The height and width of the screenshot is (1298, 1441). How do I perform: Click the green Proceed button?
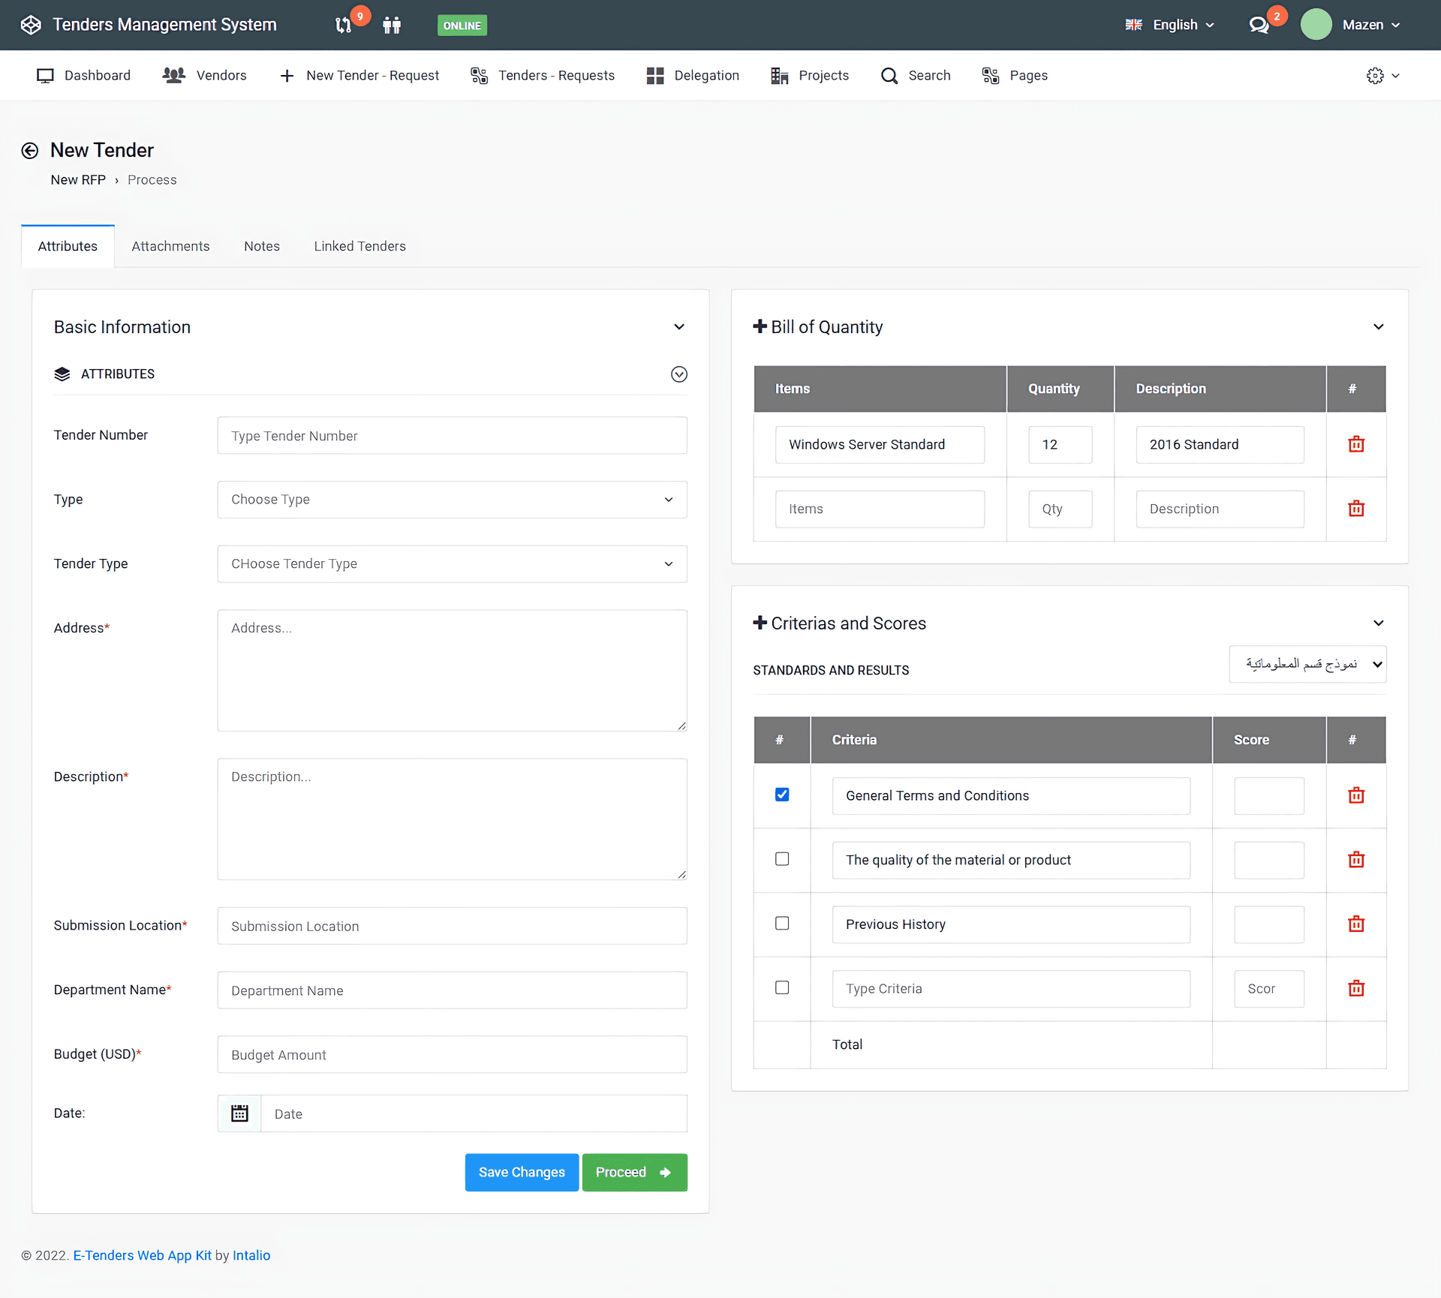634,1172
